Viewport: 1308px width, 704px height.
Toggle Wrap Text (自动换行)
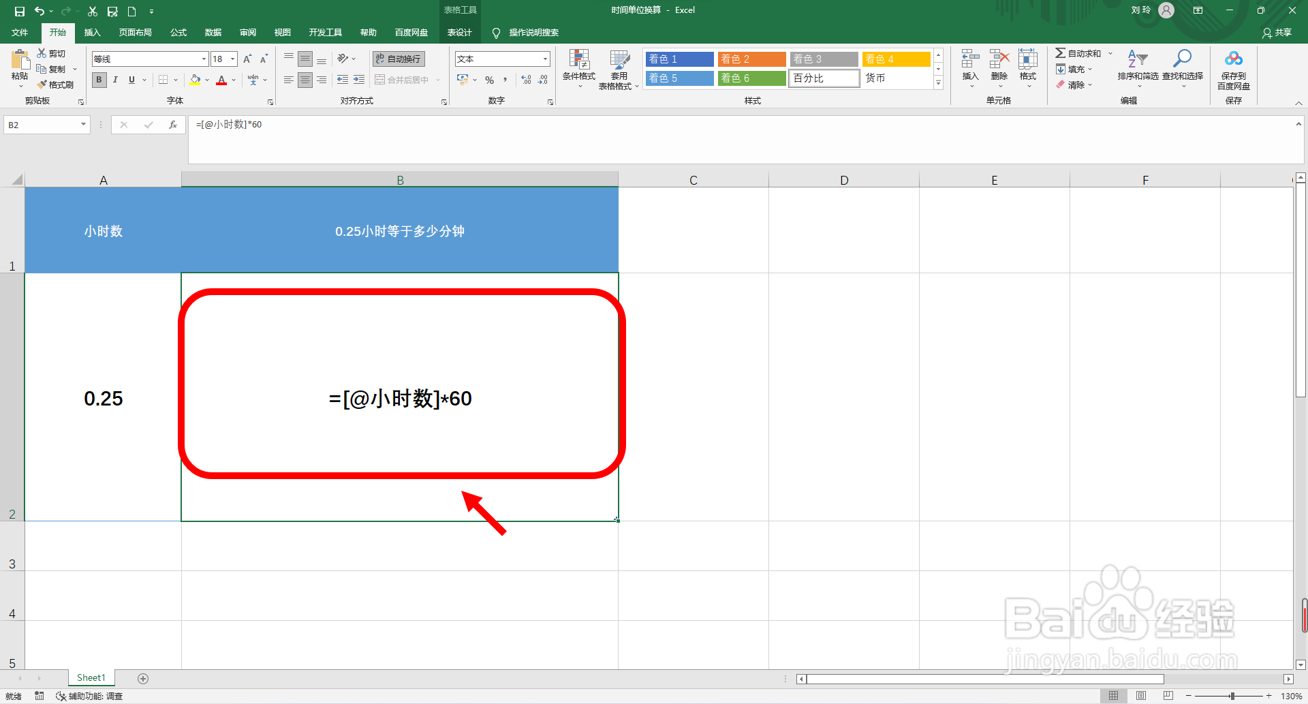399,59
